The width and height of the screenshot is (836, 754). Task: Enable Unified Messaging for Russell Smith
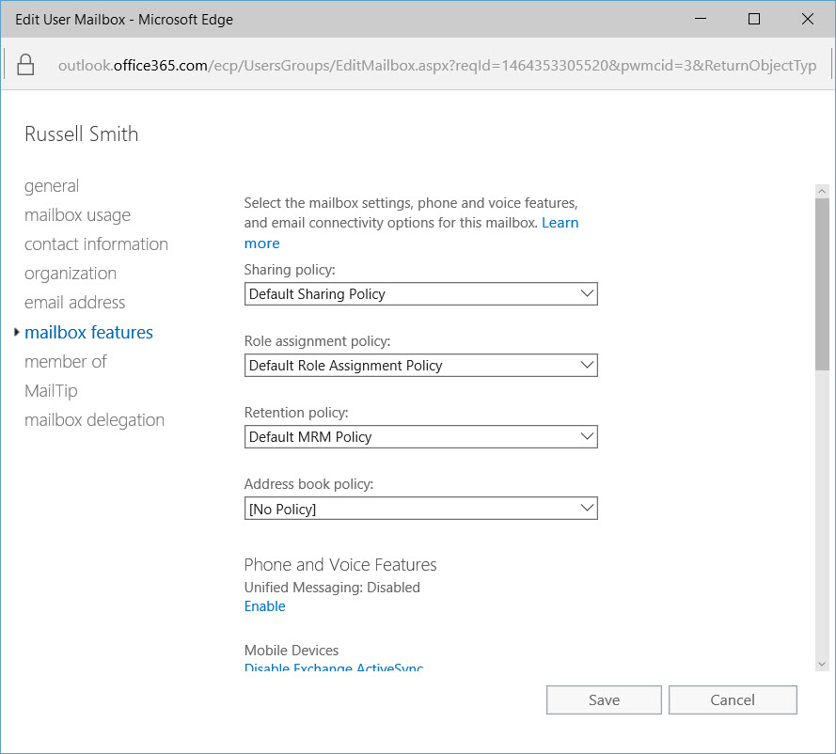tap(264, 605)
